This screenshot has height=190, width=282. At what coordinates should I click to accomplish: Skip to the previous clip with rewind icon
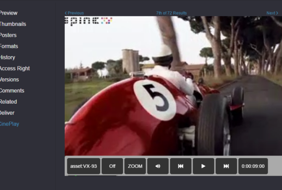click(180, 166)
